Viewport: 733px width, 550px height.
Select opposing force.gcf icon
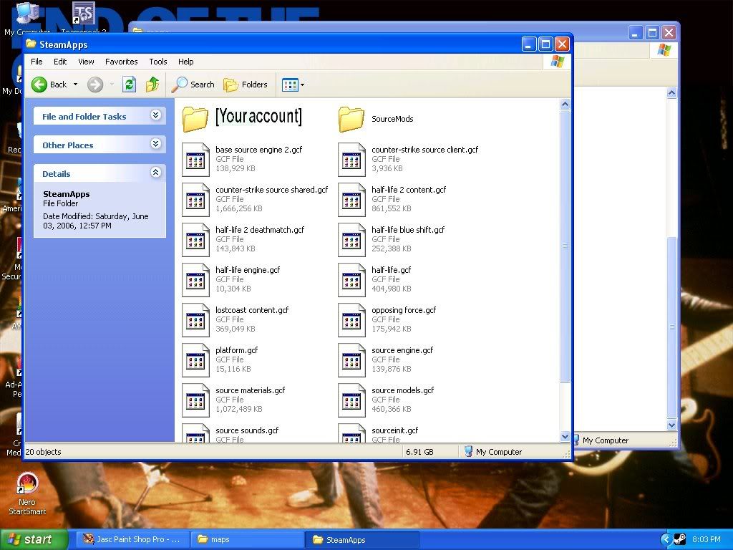(351, 320)
